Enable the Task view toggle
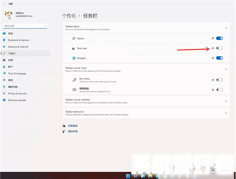 point(219,48)
